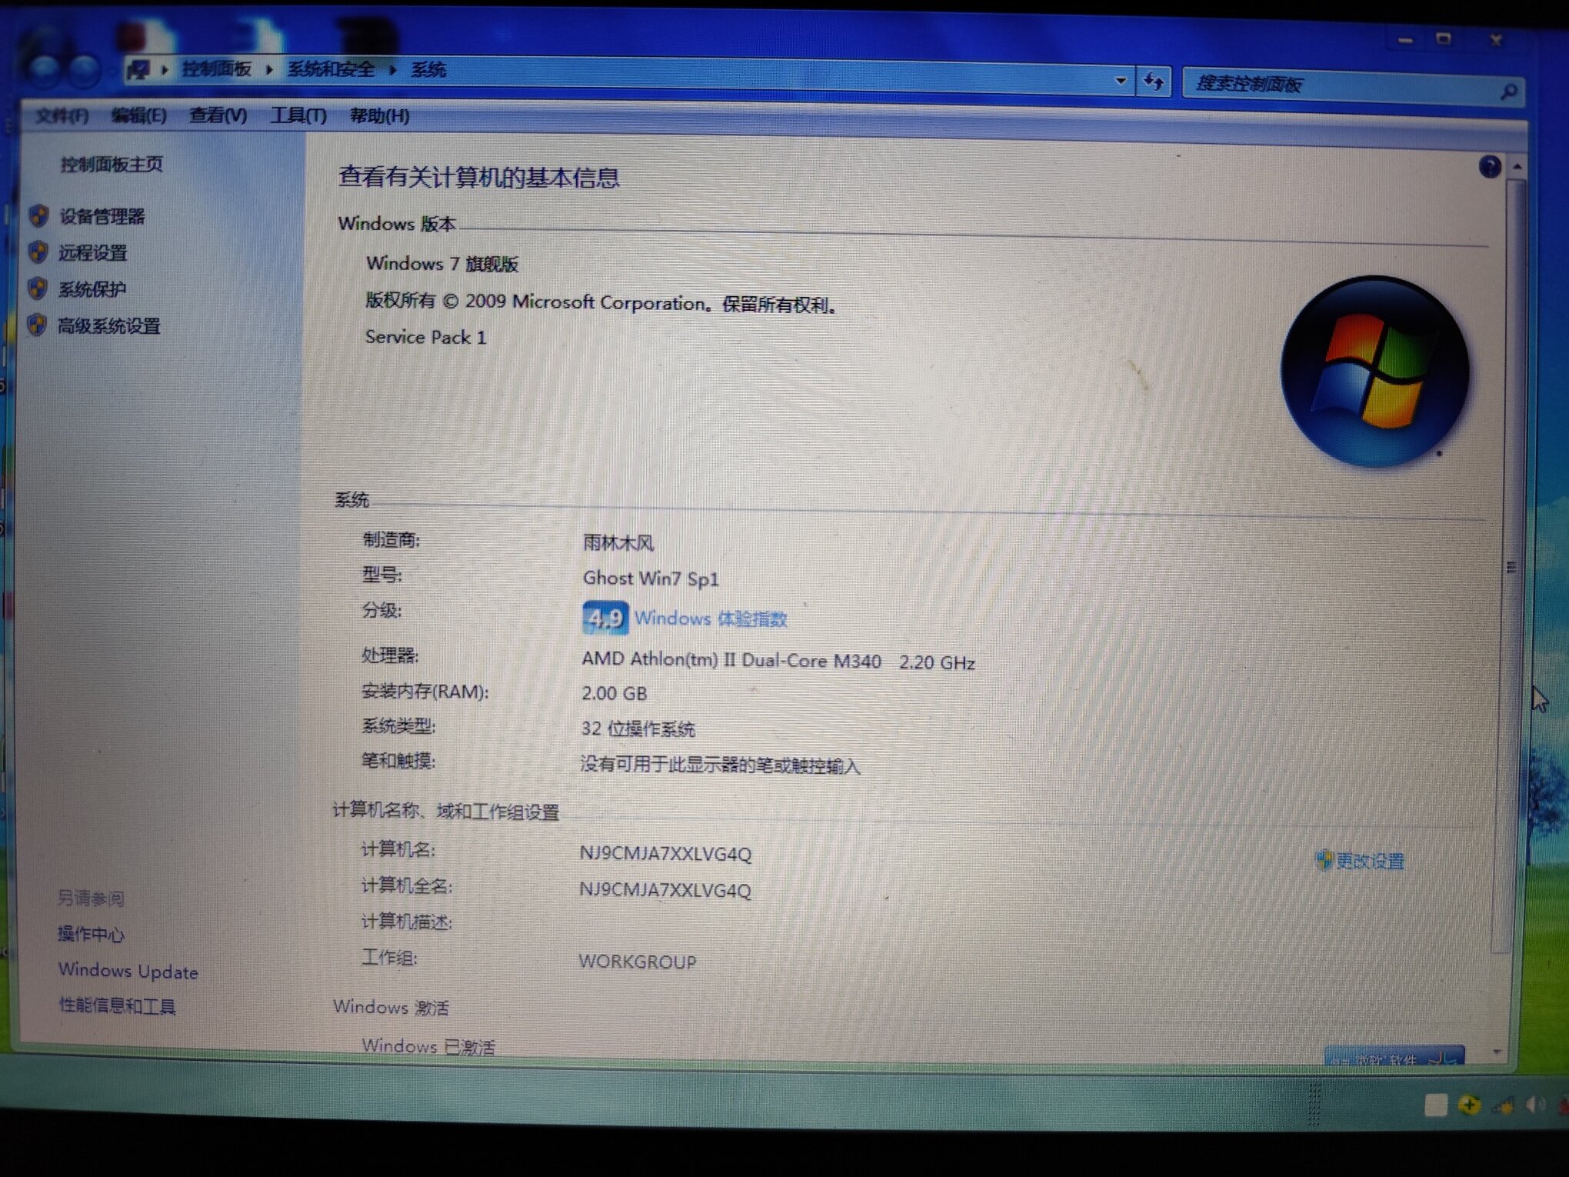Expand the address bar history dropdown
1569x1177 pixels.
(x=1120, y=80)
